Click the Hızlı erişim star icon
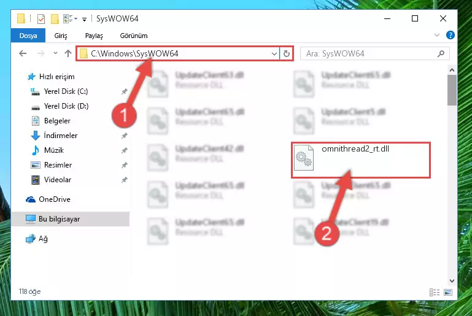The image size is (472, 316). pos(31,77)
